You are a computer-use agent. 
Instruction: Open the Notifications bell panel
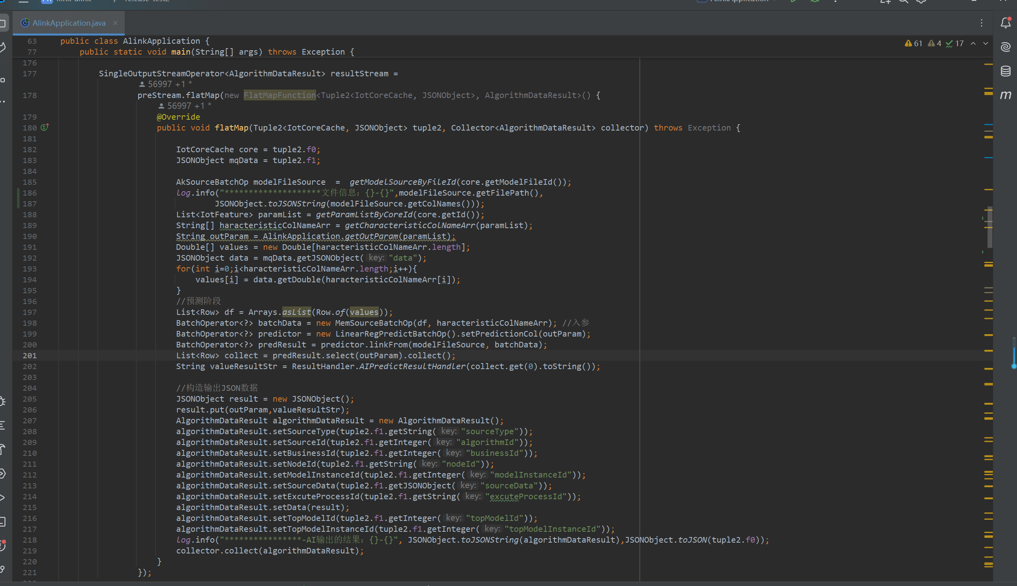1006,23
